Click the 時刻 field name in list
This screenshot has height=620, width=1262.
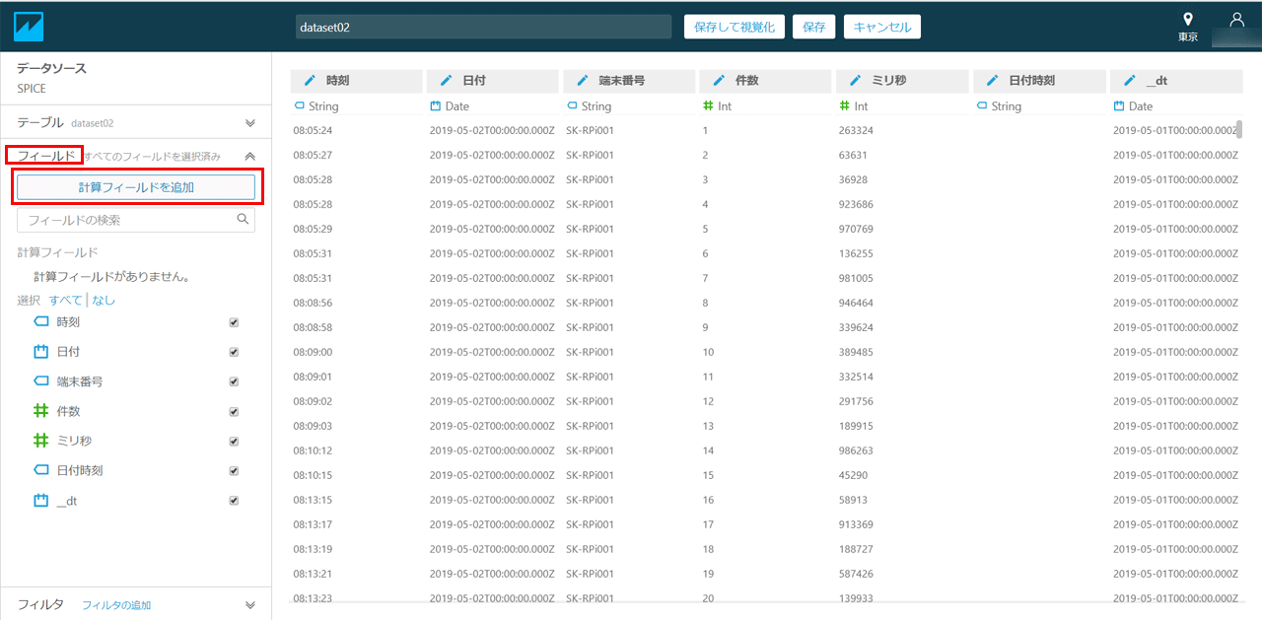point(69,322)
